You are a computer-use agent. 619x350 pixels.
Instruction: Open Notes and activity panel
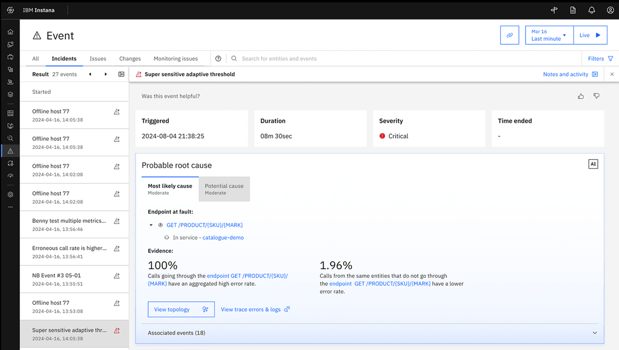(570, 74)
